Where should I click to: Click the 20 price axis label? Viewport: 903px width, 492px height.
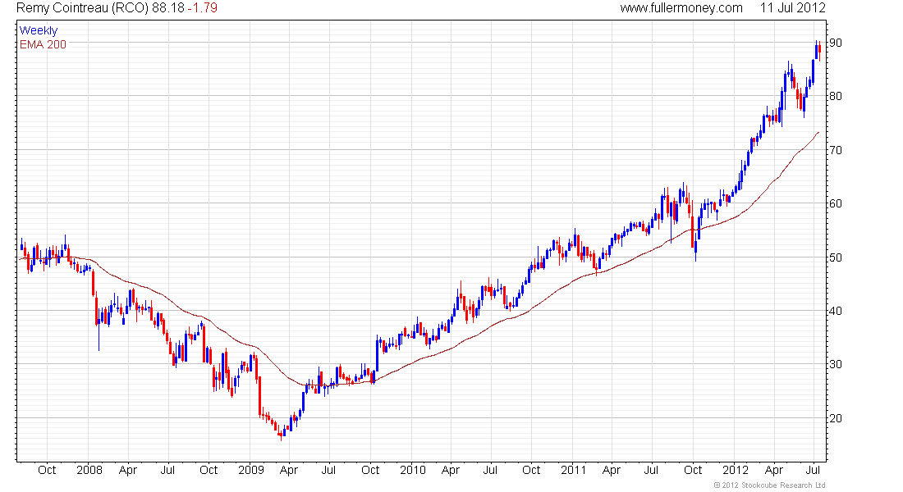[836, 418]
